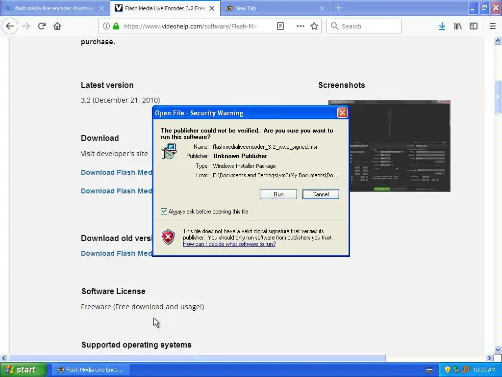Click the 'Supported operating systems' heading
The image size is (502, 377).
point(136,345)
